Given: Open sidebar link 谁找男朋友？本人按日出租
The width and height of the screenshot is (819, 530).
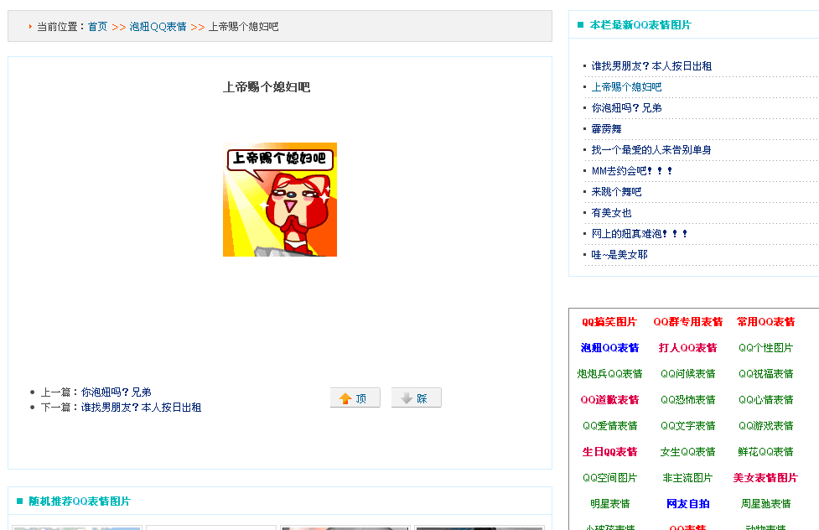Looking at the screenshot, I should tap(651, 66).
